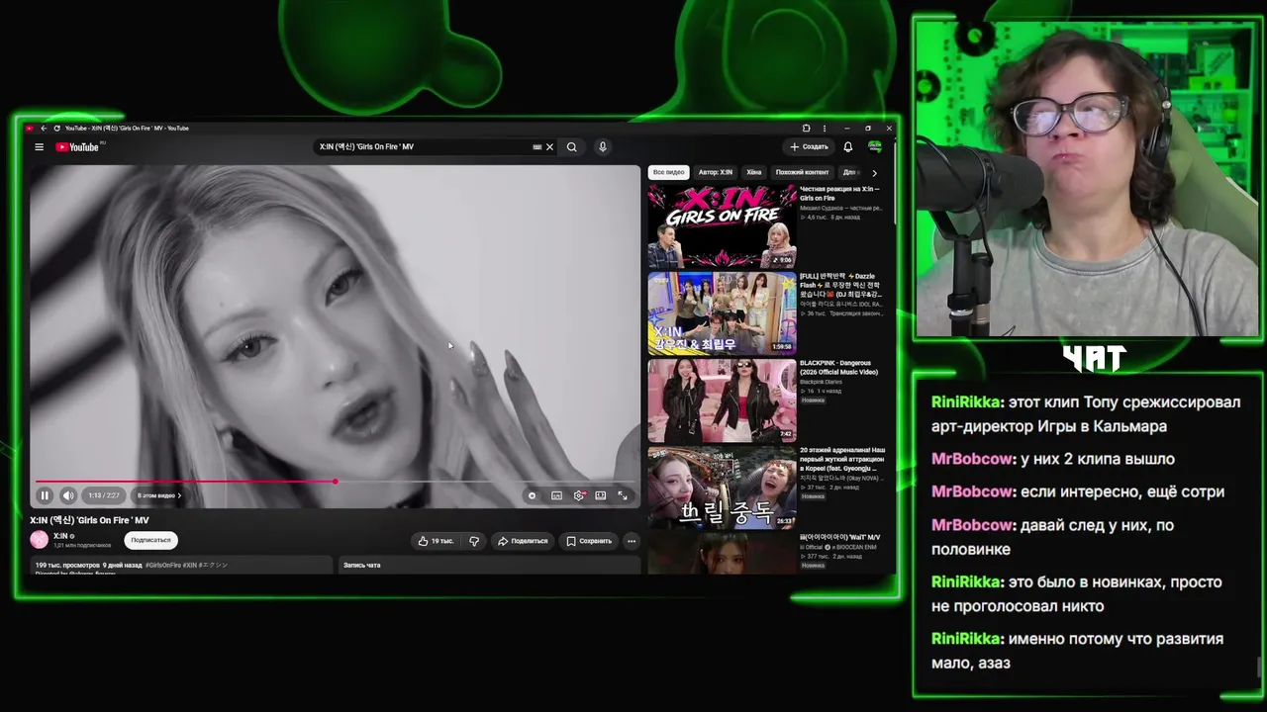Image resolution: width=1267 pixels, height=712 pixels.
Task: Open the browser three-dot menu
Action: click(x=825, y=129)
